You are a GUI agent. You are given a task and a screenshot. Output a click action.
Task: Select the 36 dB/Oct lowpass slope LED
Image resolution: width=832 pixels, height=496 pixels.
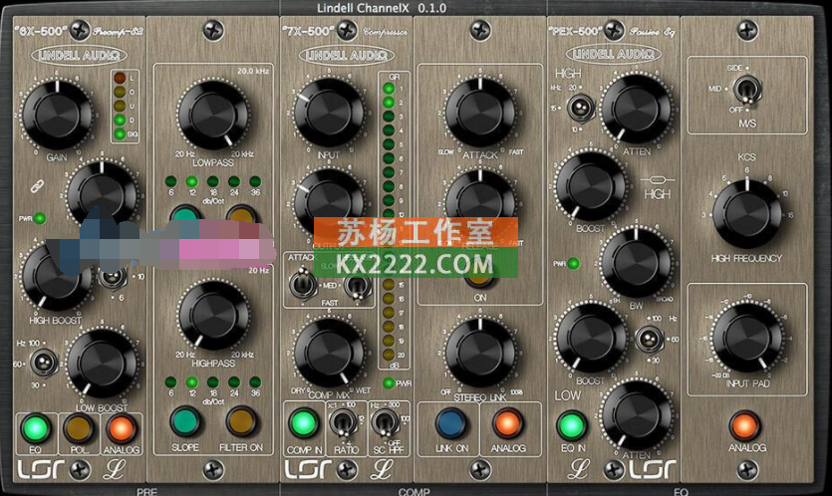tap(255, 181)
